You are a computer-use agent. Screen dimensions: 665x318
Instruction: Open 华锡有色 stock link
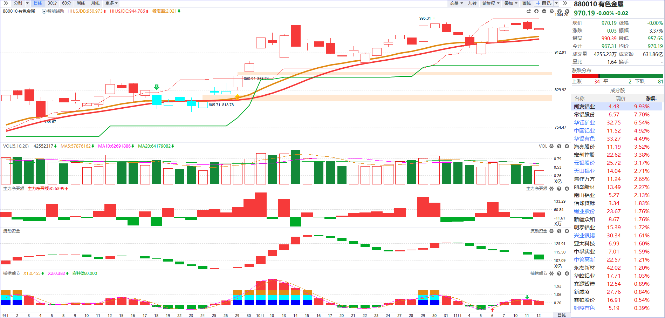(x=584, y=139)
